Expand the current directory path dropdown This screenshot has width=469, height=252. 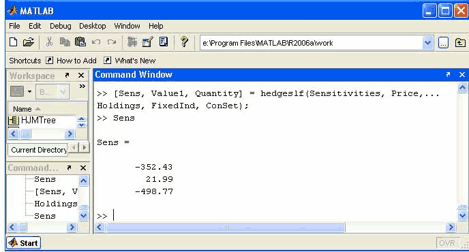pyautogui.click(x=427, y=43)
